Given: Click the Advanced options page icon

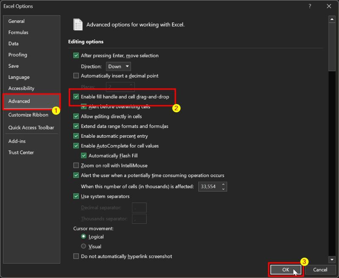Looking at the screenshot, I should (78, 25).
